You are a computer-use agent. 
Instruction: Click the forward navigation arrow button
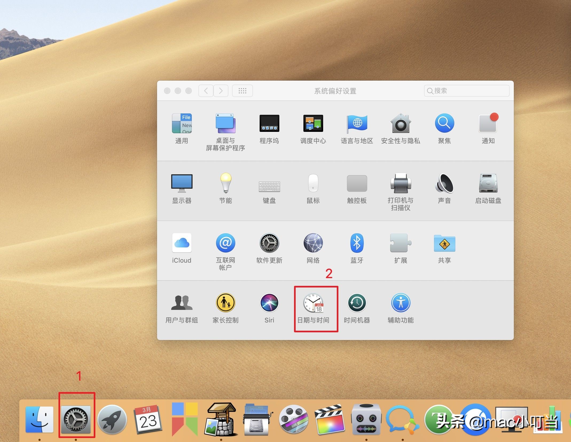coord(221,91)
